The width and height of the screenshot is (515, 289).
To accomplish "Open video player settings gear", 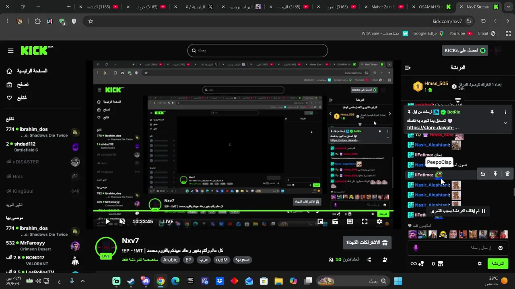I will [x=379, y=222].
